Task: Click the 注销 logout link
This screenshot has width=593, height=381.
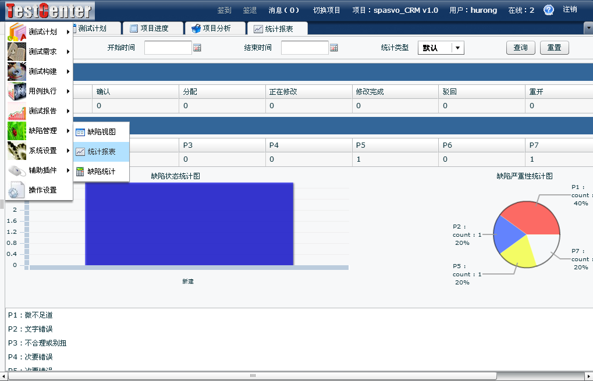Action: click(x=570, y=9)
